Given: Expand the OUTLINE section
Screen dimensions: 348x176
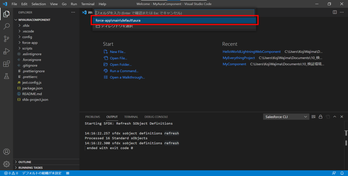Looking at the screenshot, I should pos(46,162).
